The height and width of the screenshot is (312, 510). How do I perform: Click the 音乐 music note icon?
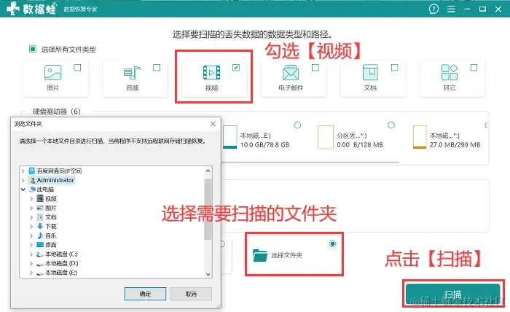40,235
